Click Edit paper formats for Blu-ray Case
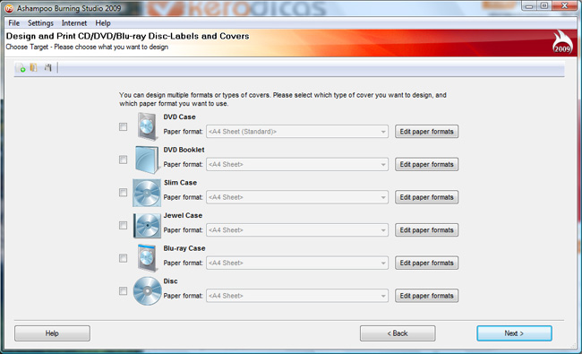This screenshot has width=582, height=354. click(426, 263)
